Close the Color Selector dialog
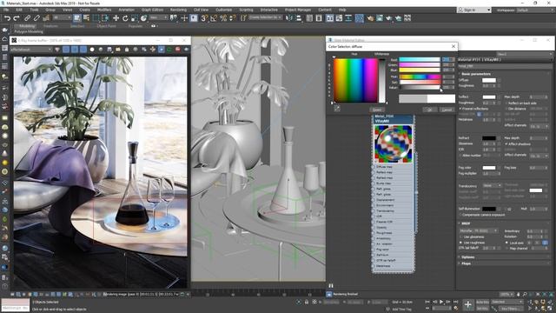Viewport: 556px width, 313px height. point(453,46)
